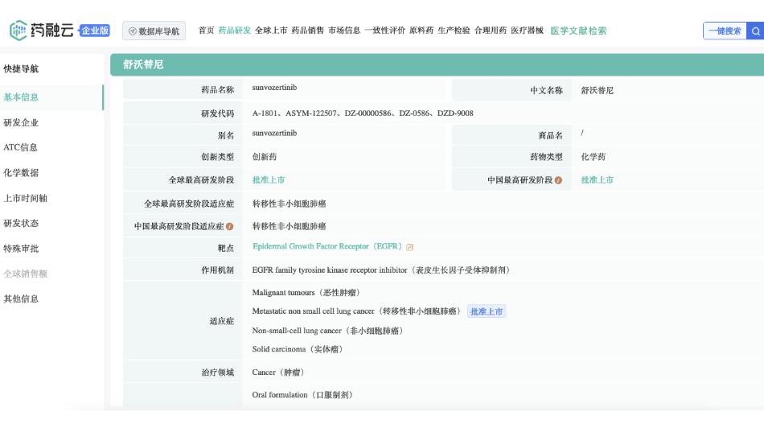Go to 全球上市 menu item
This screenshot has width=764, height=424.
271,31
